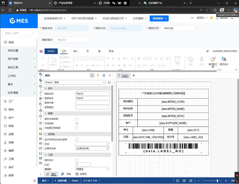Uncheck the 无效转换 checkbox
The width and height of the screenshot is (239, 184).
click(x=77, y=123)
